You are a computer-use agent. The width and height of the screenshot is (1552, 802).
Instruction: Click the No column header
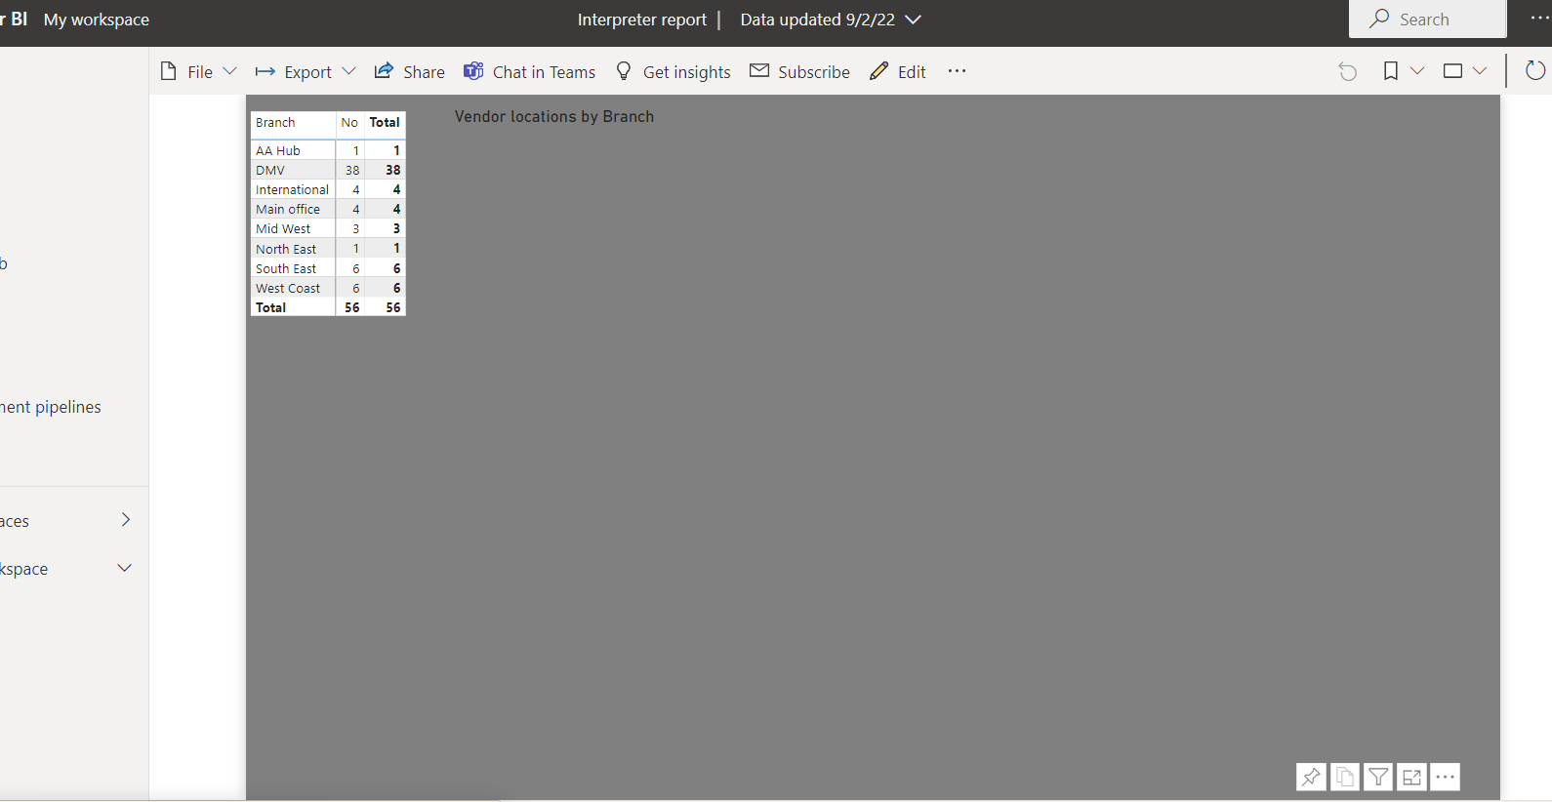pos(349,123)
